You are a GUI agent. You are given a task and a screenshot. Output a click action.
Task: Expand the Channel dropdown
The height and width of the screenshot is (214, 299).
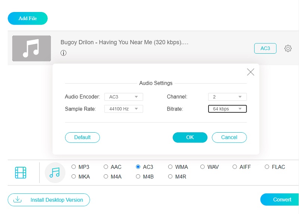point(227,97)
